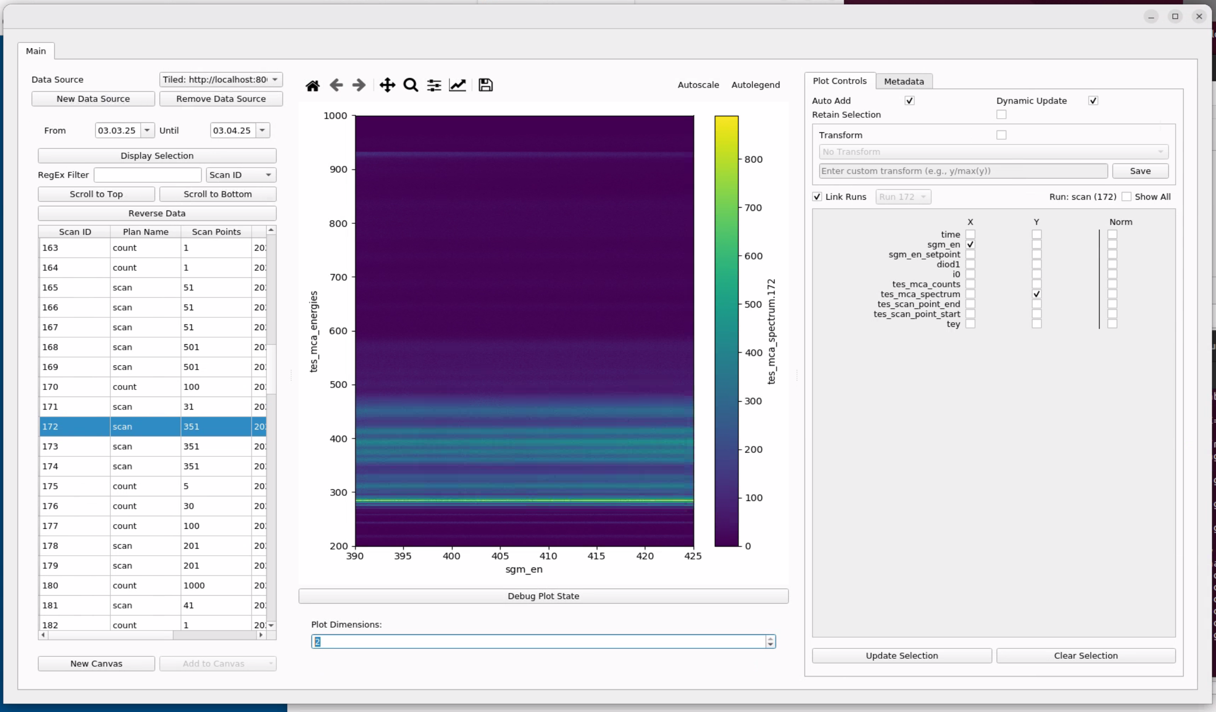Click the back arrow plot toolbar icon
Screen dimensions: 1216x712
(x=336, y=85)
